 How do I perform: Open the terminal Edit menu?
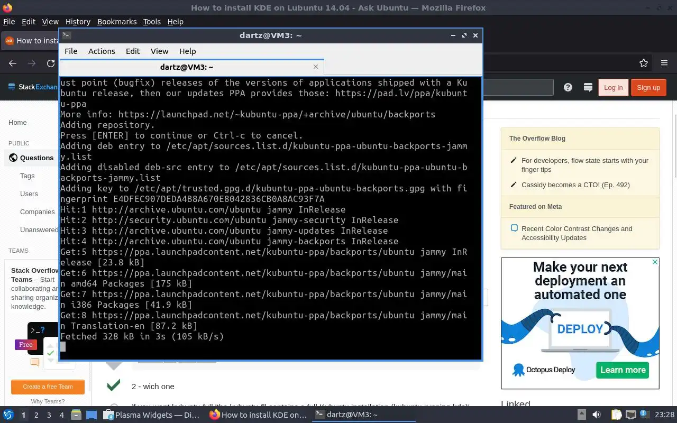(133, 51)
